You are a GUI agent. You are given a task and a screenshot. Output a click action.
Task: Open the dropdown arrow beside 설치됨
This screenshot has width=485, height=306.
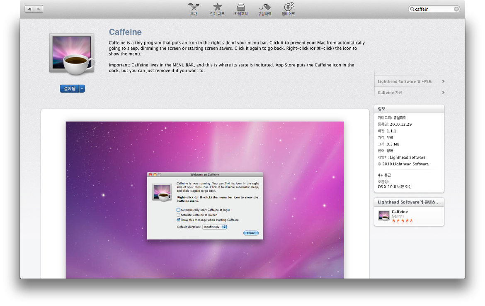tap(82, 88)
